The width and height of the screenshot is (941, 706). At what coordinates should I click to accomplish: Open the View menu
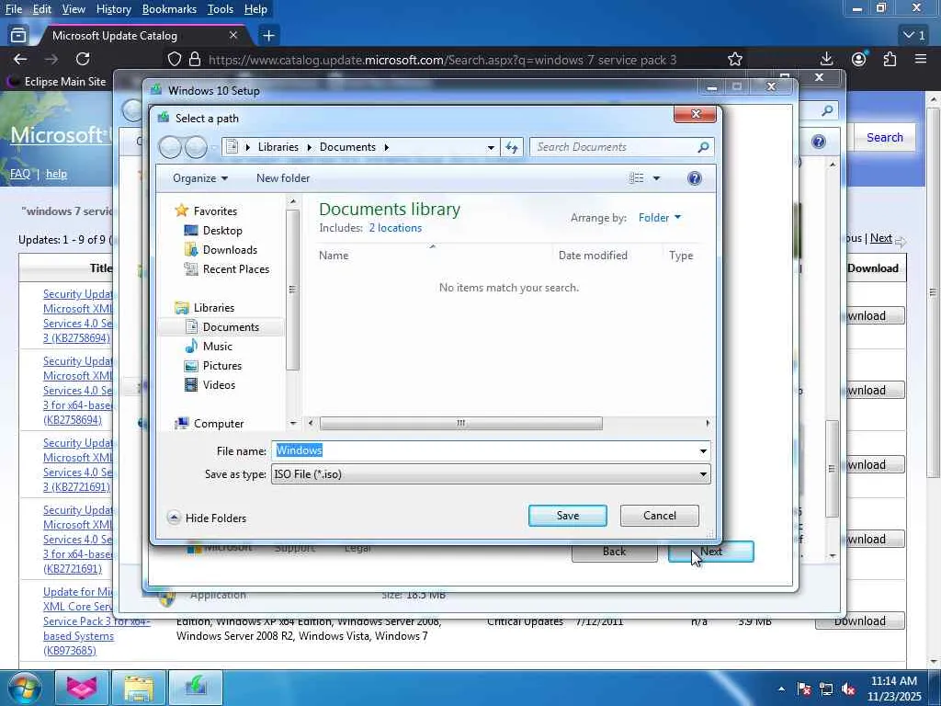(74, 9)
